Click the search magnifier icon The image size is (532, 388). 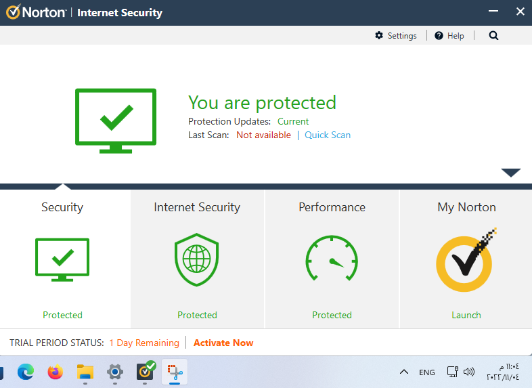[x=493, y=36]
